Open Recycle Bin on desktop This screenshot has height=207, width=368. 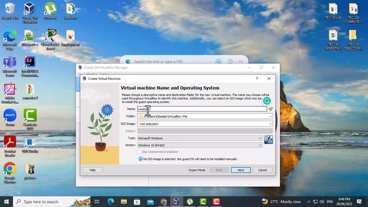(x=10, y=10)
